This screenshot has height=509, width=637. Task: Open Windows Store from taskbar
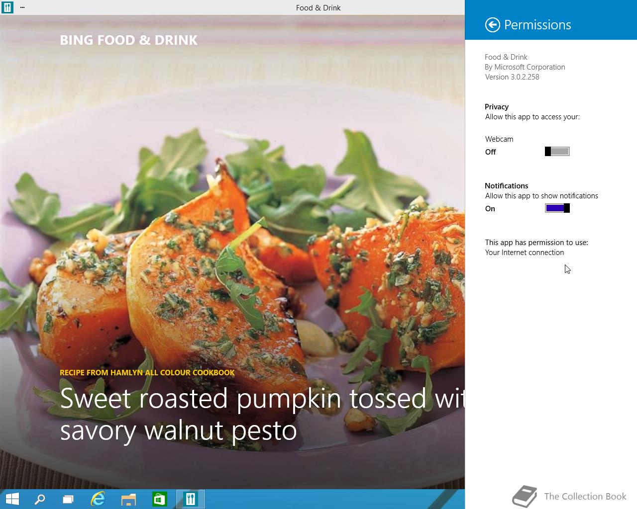coord(159,499)
